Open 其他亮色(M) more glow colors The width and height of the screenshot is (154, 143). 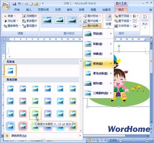point(43,135)
